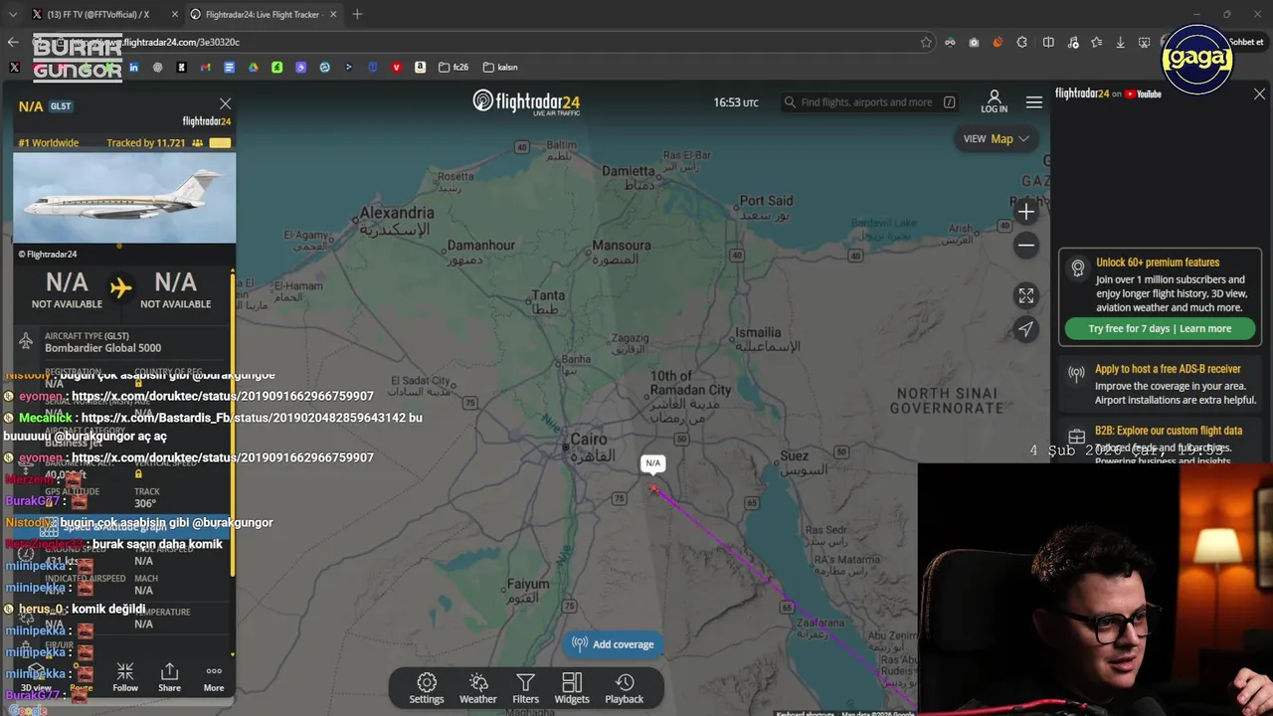
Task: Open the browser tab list chevron
Action: [x=13, y=14]
